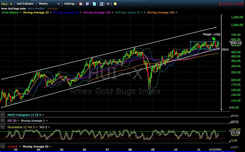245x152 pixels.
Task: Open the Weekly timeframe dropdown
Action: (x=49, y=4)
